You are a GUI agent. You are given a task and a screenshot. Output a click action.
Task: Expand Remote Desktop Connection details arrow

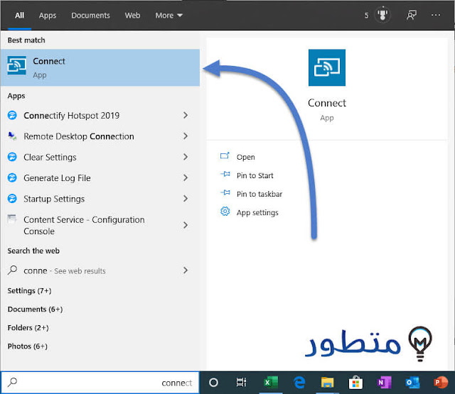click(x=186, y=136)
